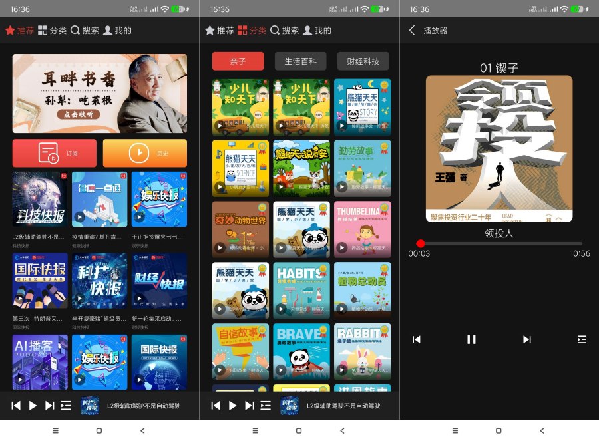Open the AI播客 podcast cover
This screenshot has width=599, height=443.
click(40, 362)
